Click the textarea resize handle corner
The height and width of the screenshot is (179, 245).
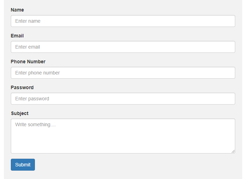point(233,151)
